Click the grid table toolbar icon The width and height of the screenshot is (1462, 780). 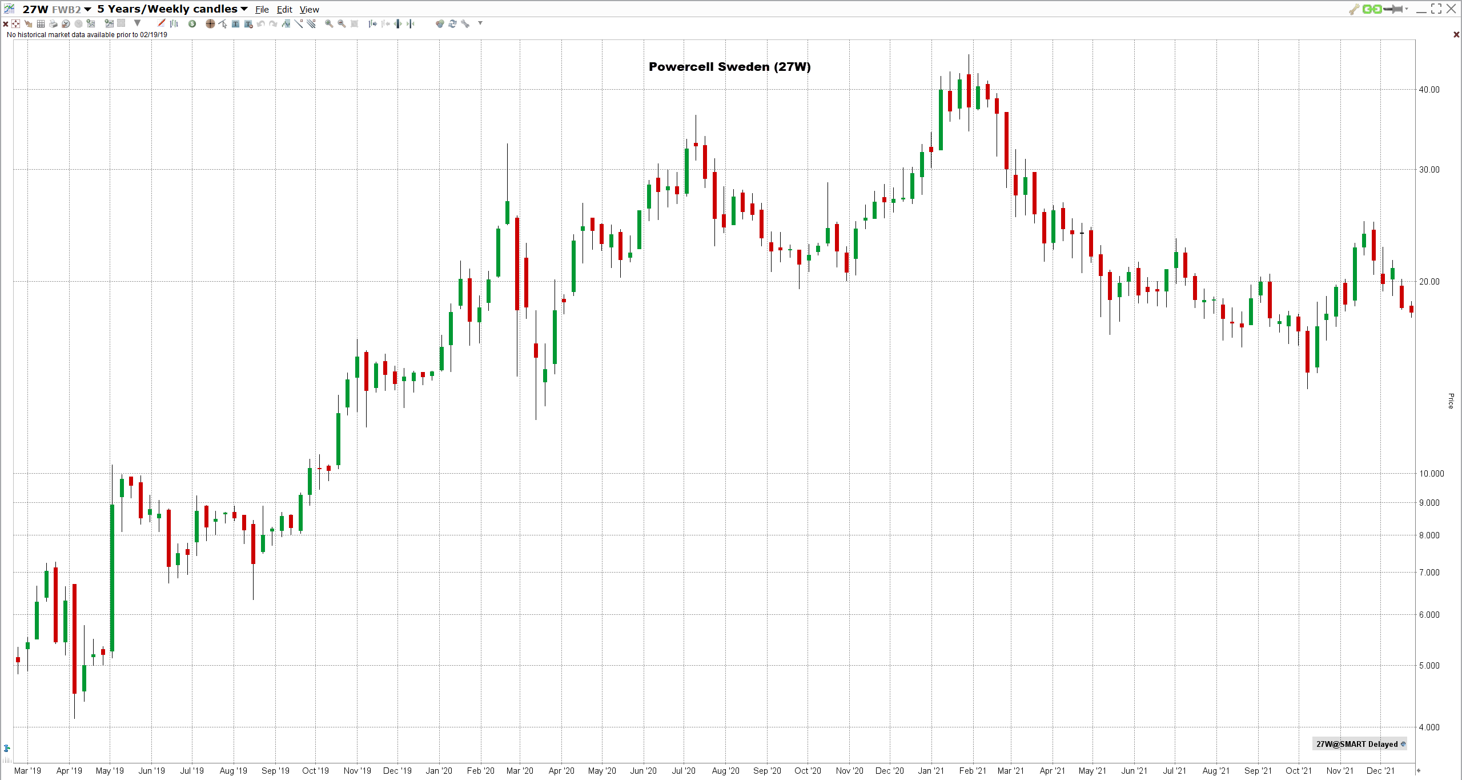(x=41, y=23)
